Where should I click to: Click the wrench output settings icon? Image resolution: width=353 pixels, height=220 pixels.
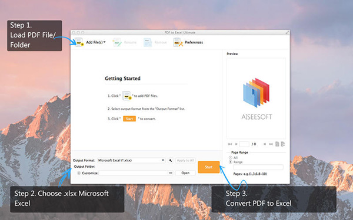click(171, 160)
